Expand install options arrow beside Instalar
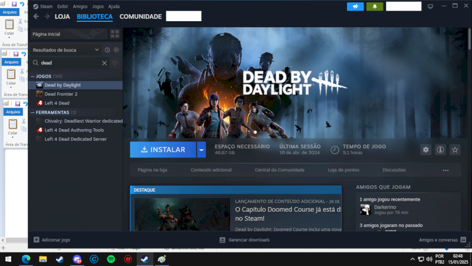Image resolution: width=472 pixels, height=266 pixels. (x=202, y=150)
